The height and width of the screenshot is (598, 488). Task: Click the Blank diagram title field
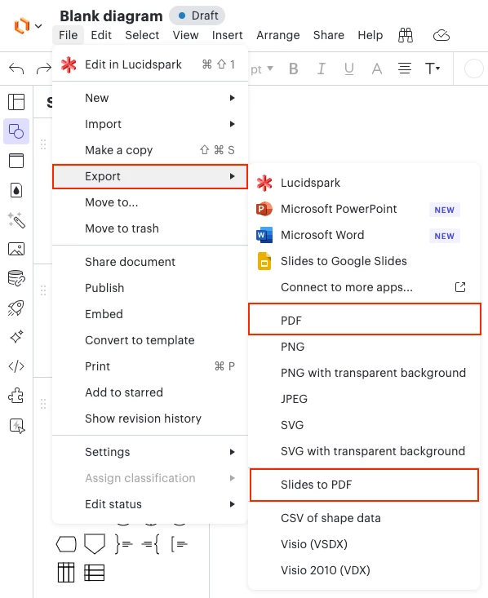pos(112,16)
